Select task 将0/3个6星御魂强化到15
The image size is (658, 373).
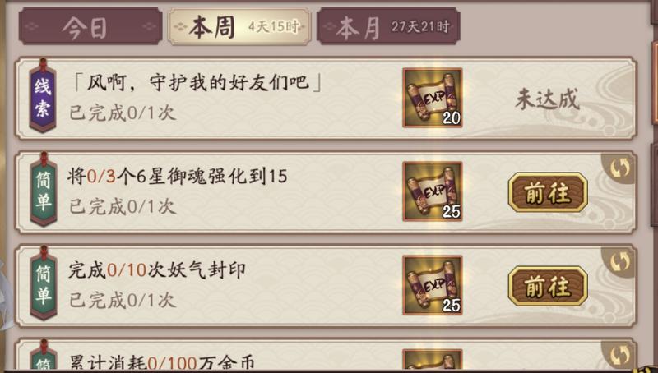tap(326, 192)
